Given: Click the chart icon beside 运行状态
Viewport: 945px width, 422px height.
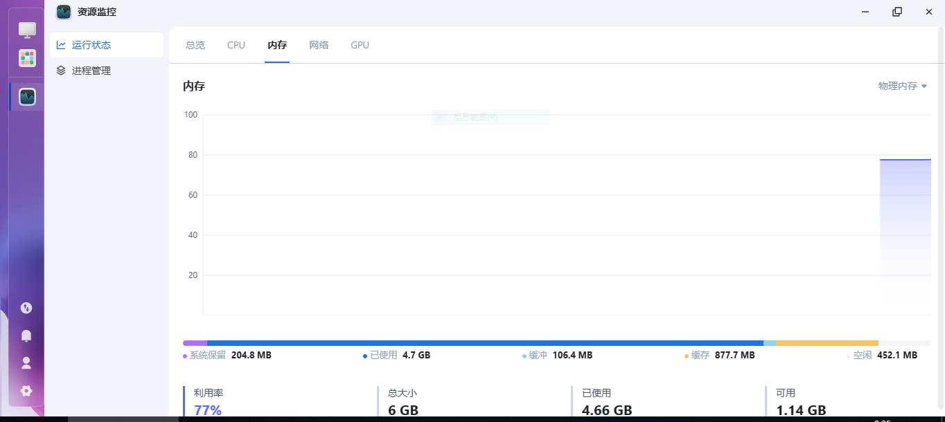Looking at the screenshot, I should pos(61,45).
